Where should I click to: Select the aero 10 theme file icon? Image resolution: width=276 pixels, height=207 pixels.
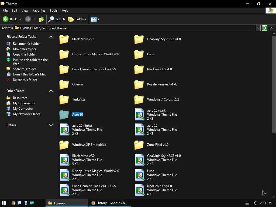coord(139,130)
